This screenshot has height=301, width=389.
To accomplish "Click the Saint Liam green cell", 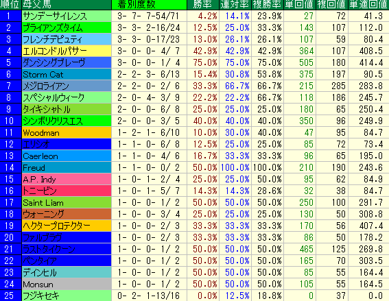I will click(67, 202).
